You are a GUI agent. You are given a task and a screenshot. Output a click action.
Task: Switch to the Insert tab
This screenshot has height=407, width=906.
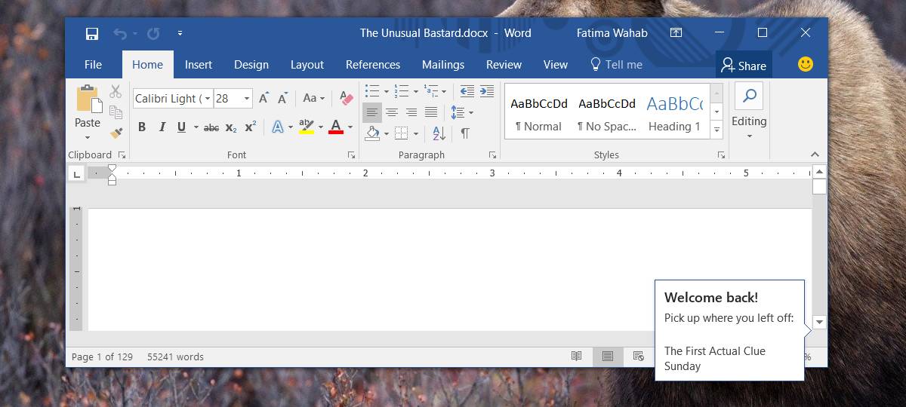[199, 65]
